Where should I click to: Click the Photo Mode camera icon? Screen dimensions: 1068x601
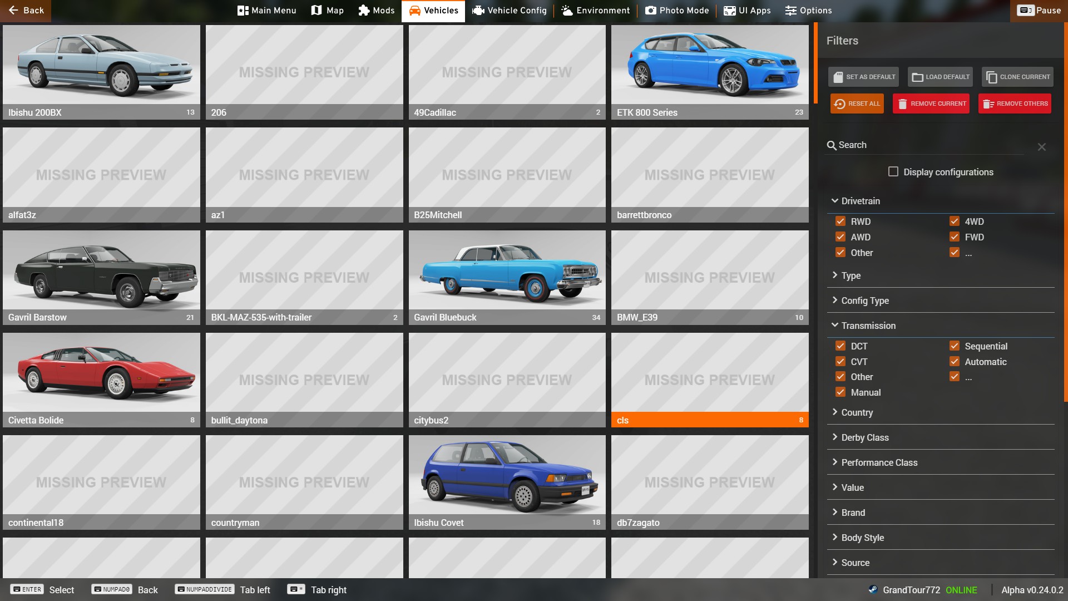[x=650, y=11]
